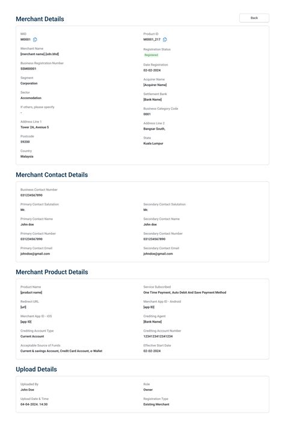Click the Business Contact Number value
The height and width of the screenshot is (424, 285).
click(31, 195)
